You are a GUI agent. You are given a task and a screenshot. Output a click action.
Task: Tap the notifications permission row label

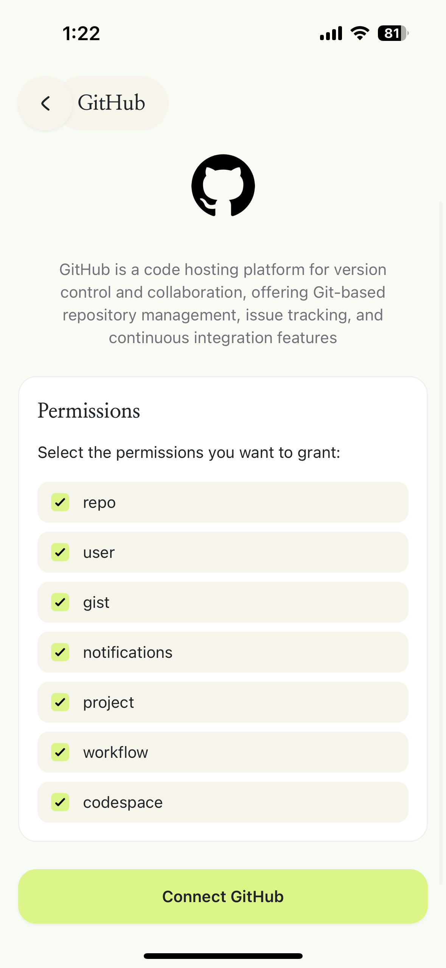click(128, 653)
